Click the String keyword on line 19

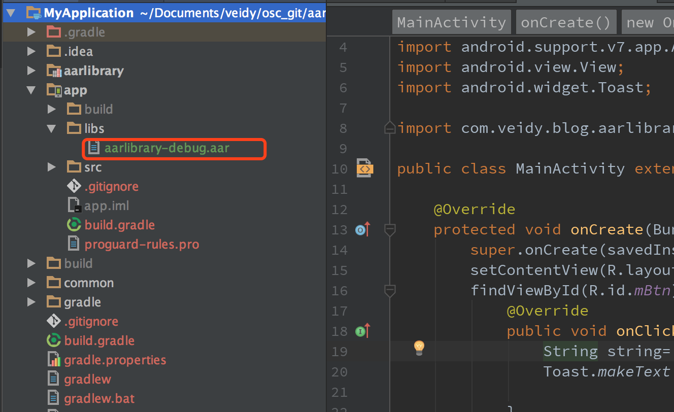570,352
